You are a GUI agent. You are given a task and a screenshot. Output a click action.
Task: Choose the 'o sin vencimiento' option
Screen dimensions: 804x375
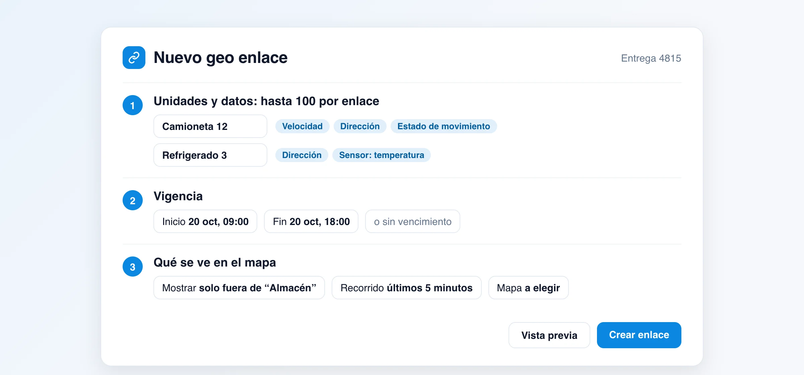413,221
